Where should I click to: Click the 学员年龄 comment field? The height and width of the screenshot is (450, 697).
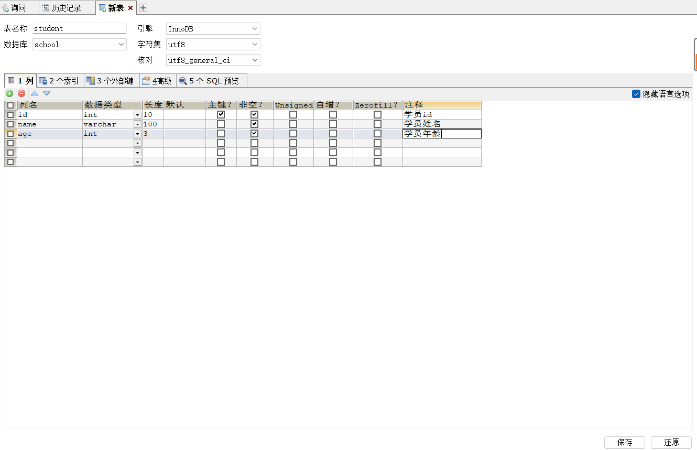(x=442, y=133)
